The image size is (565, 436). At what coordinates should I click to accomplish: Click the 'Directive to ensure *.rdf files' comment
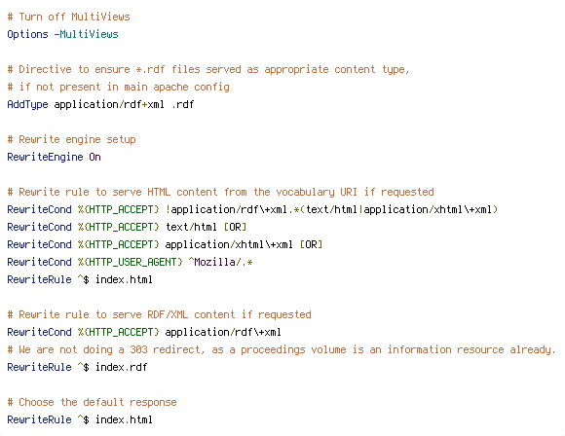coord(208,69)
